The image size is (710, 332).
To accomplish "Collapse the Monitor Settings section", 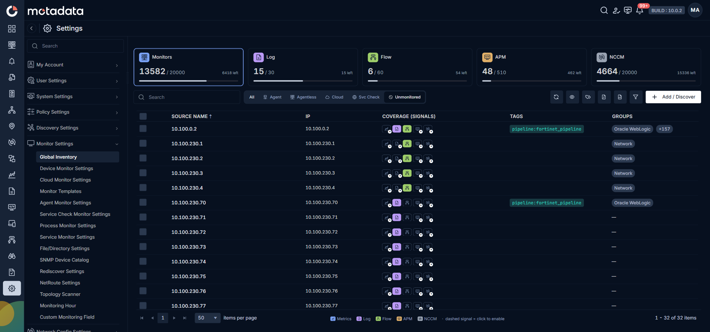I will [73, 144].
